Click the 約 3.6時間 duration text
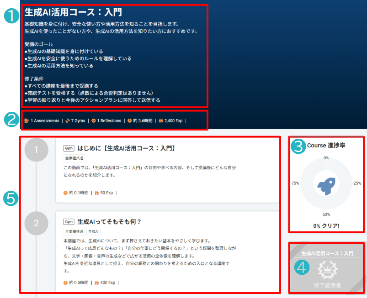Screen dimensions: 367x298 pos(143,120)
